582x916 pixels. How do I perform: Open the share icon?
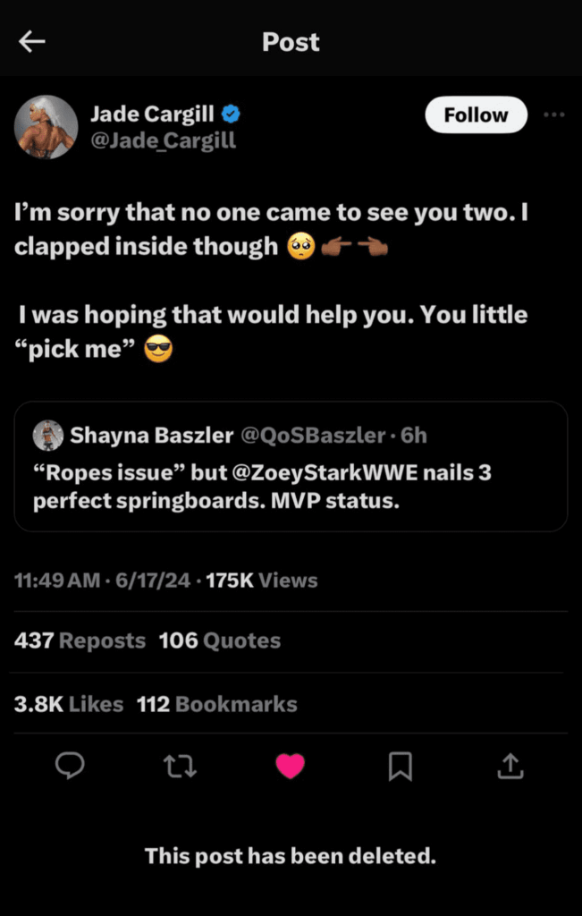[510, 766]
